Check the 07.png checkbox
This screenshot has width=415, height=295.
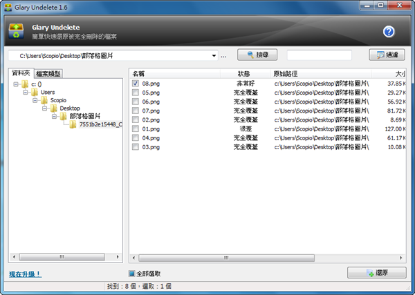tap(136, 111)
